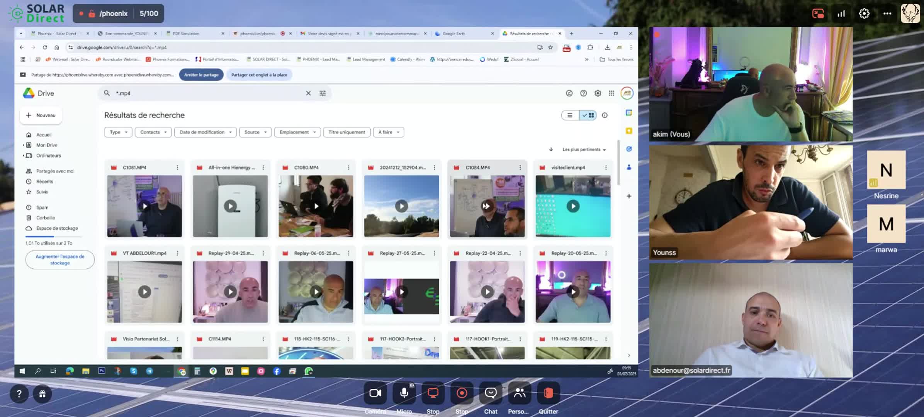Bookmark this page star icon
The height and width of the screenshot is (417, 924).
pos(550,47)
